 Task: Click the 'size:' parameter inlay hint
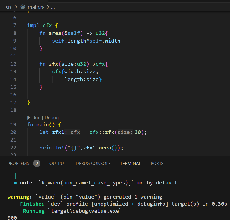pos(125,132)
